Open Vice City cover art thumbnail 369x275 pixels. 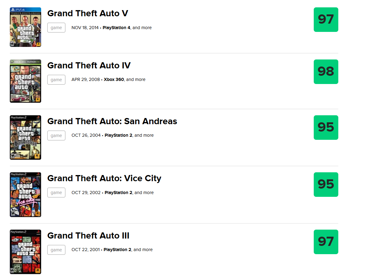[25, 194]
